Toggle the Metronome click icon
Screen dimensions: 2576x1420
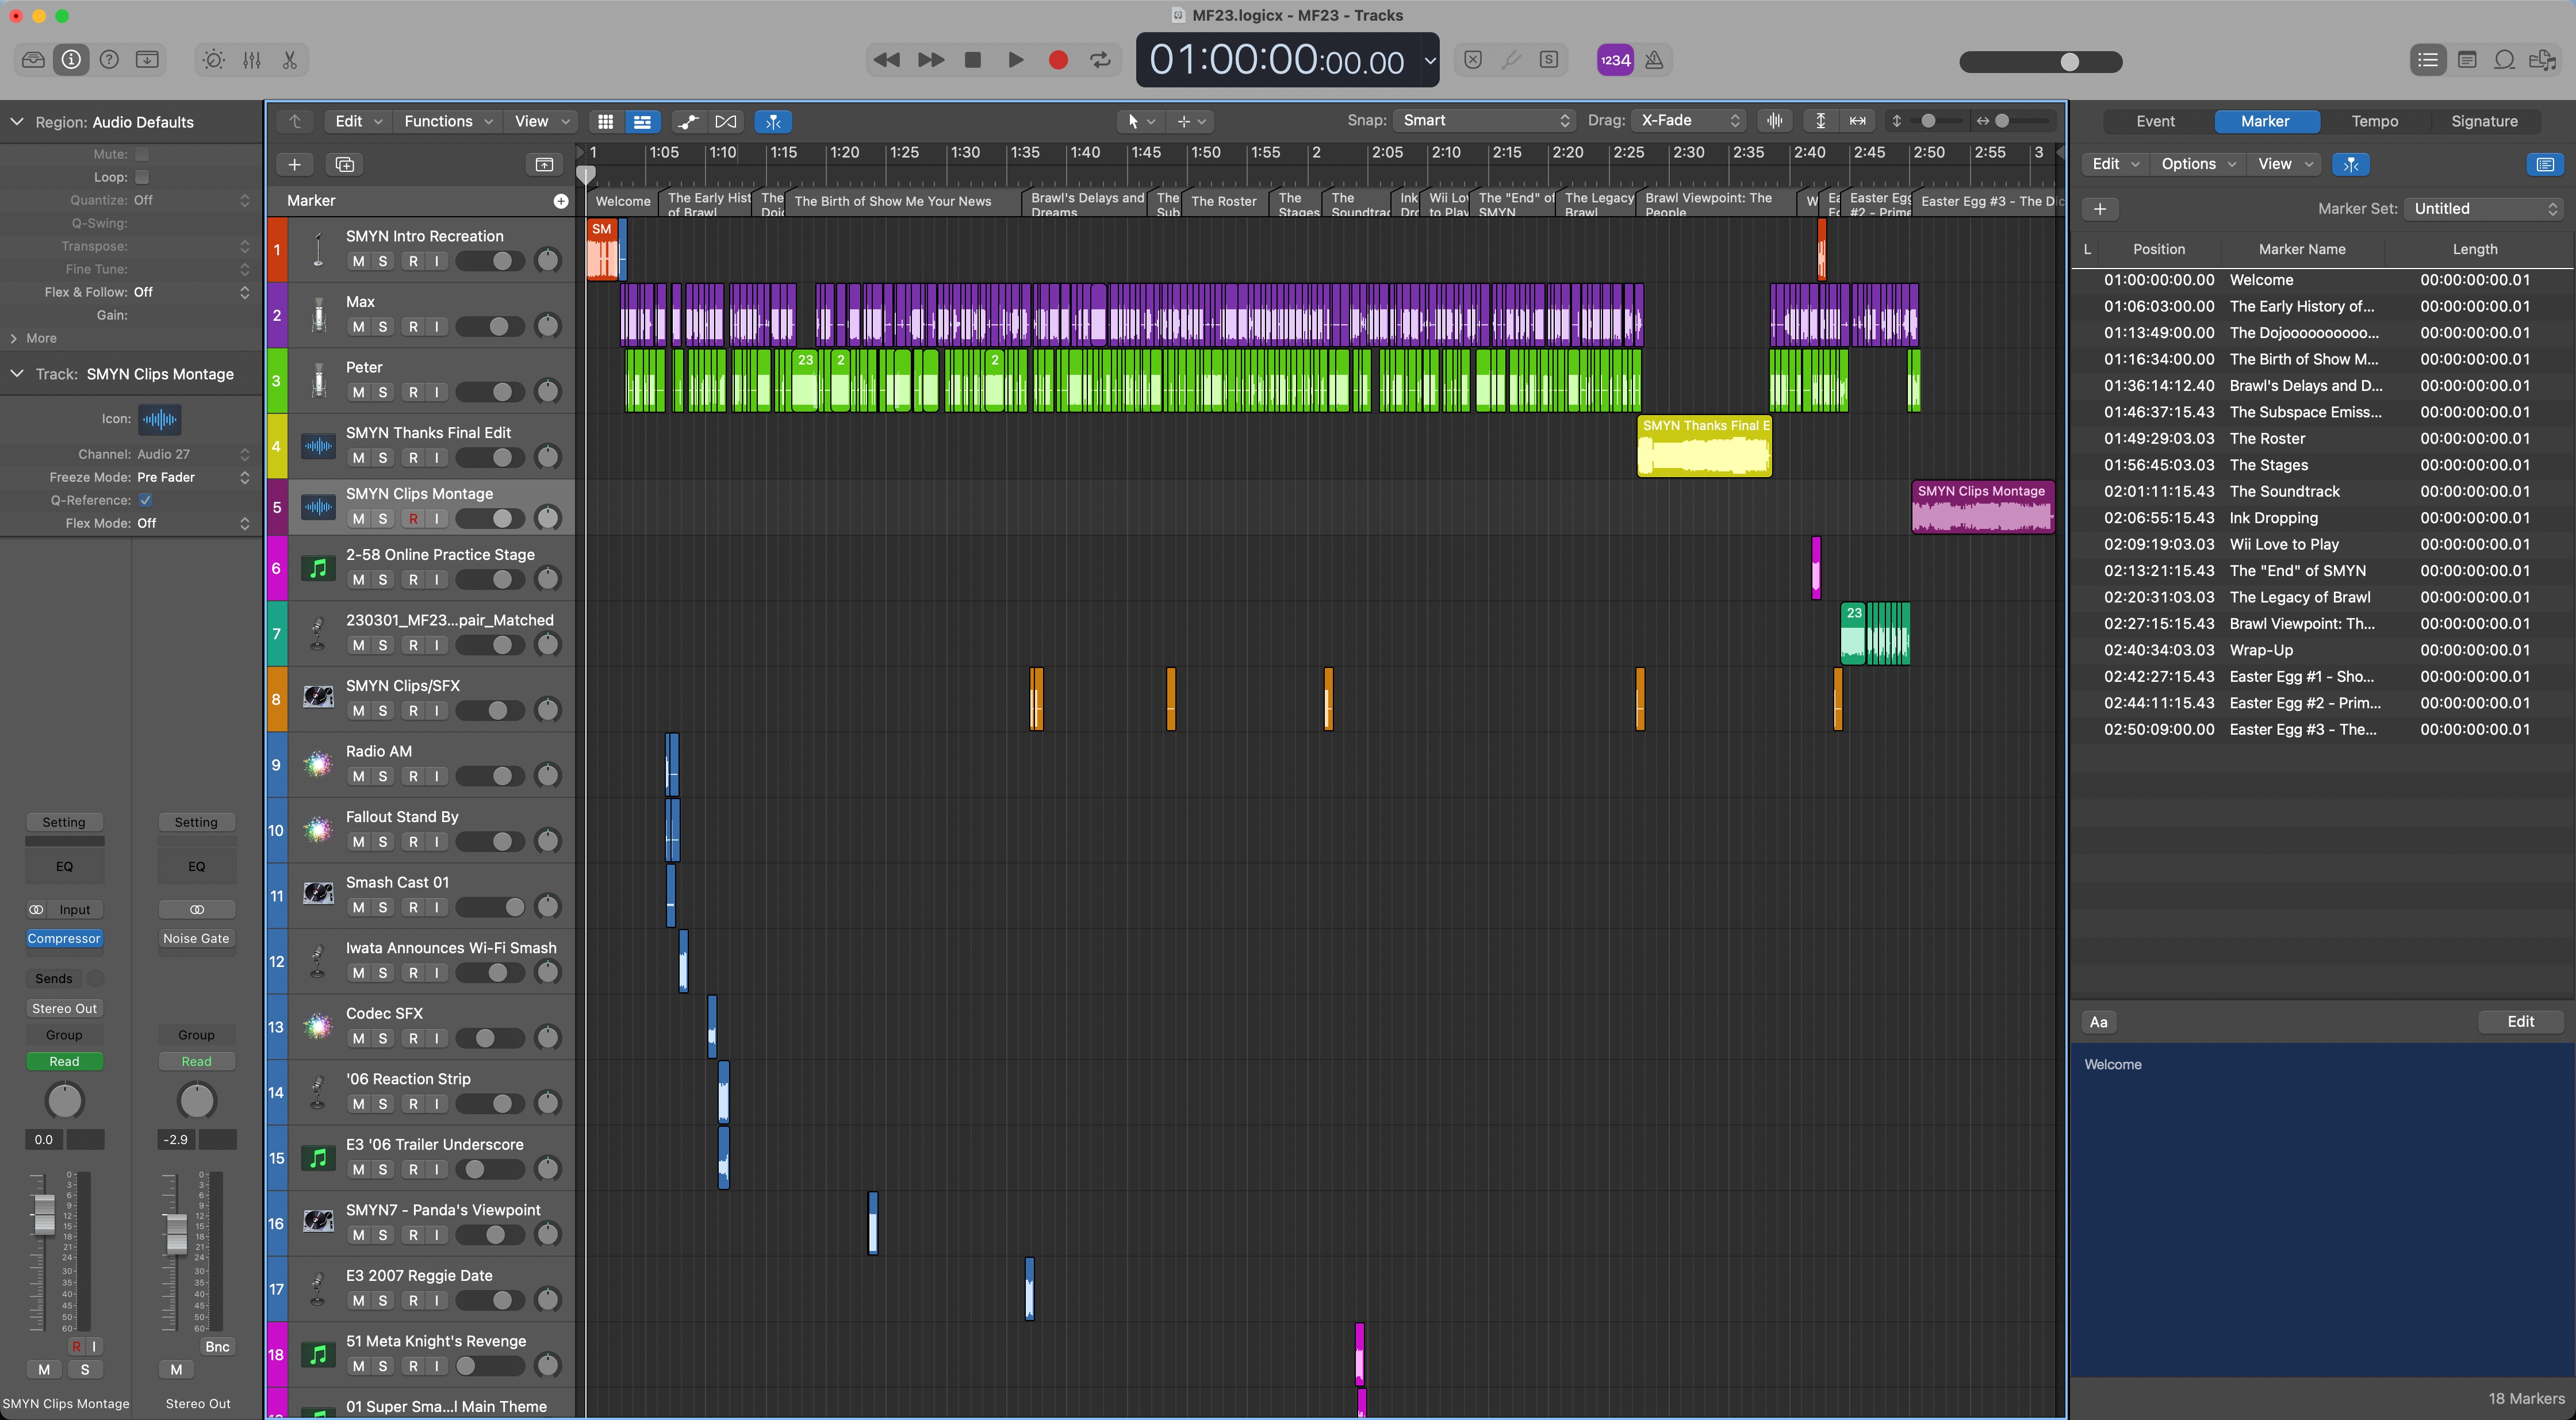(1654, 60)
